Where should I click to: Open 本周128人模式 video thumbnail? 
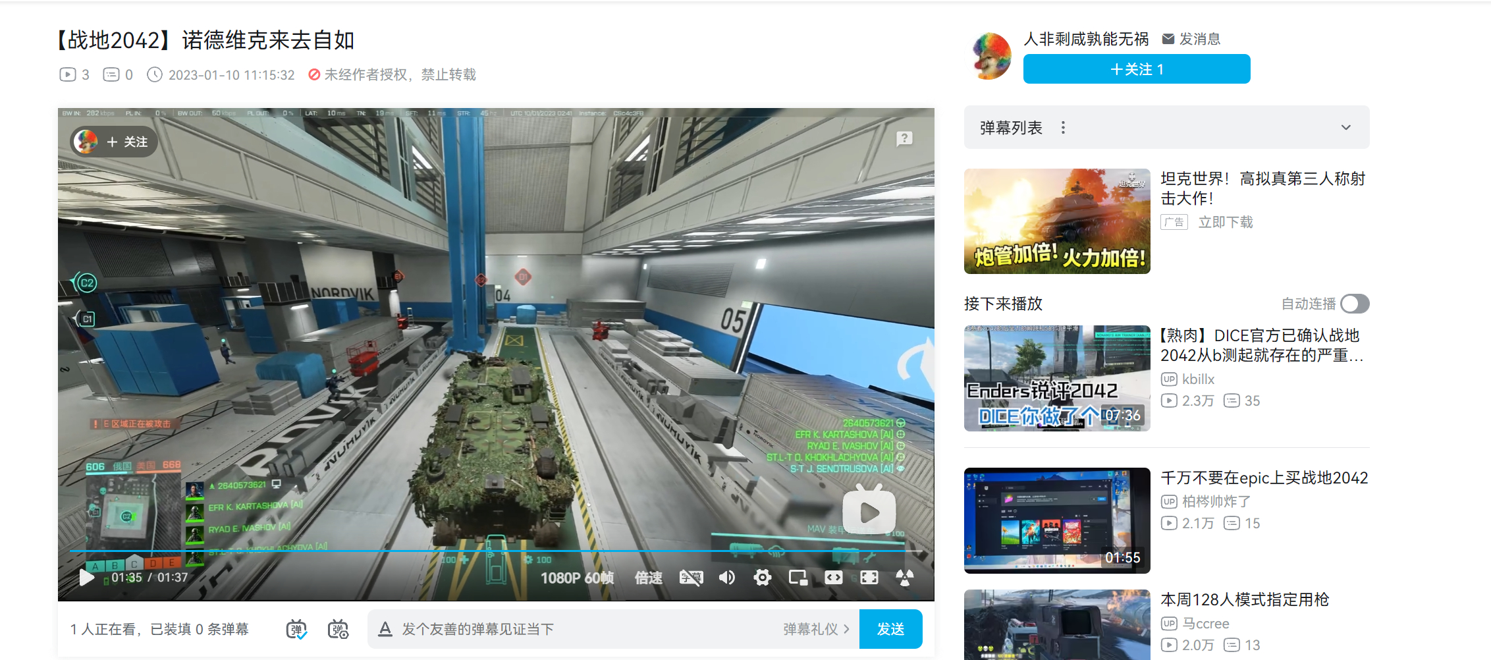(1057, 624)
